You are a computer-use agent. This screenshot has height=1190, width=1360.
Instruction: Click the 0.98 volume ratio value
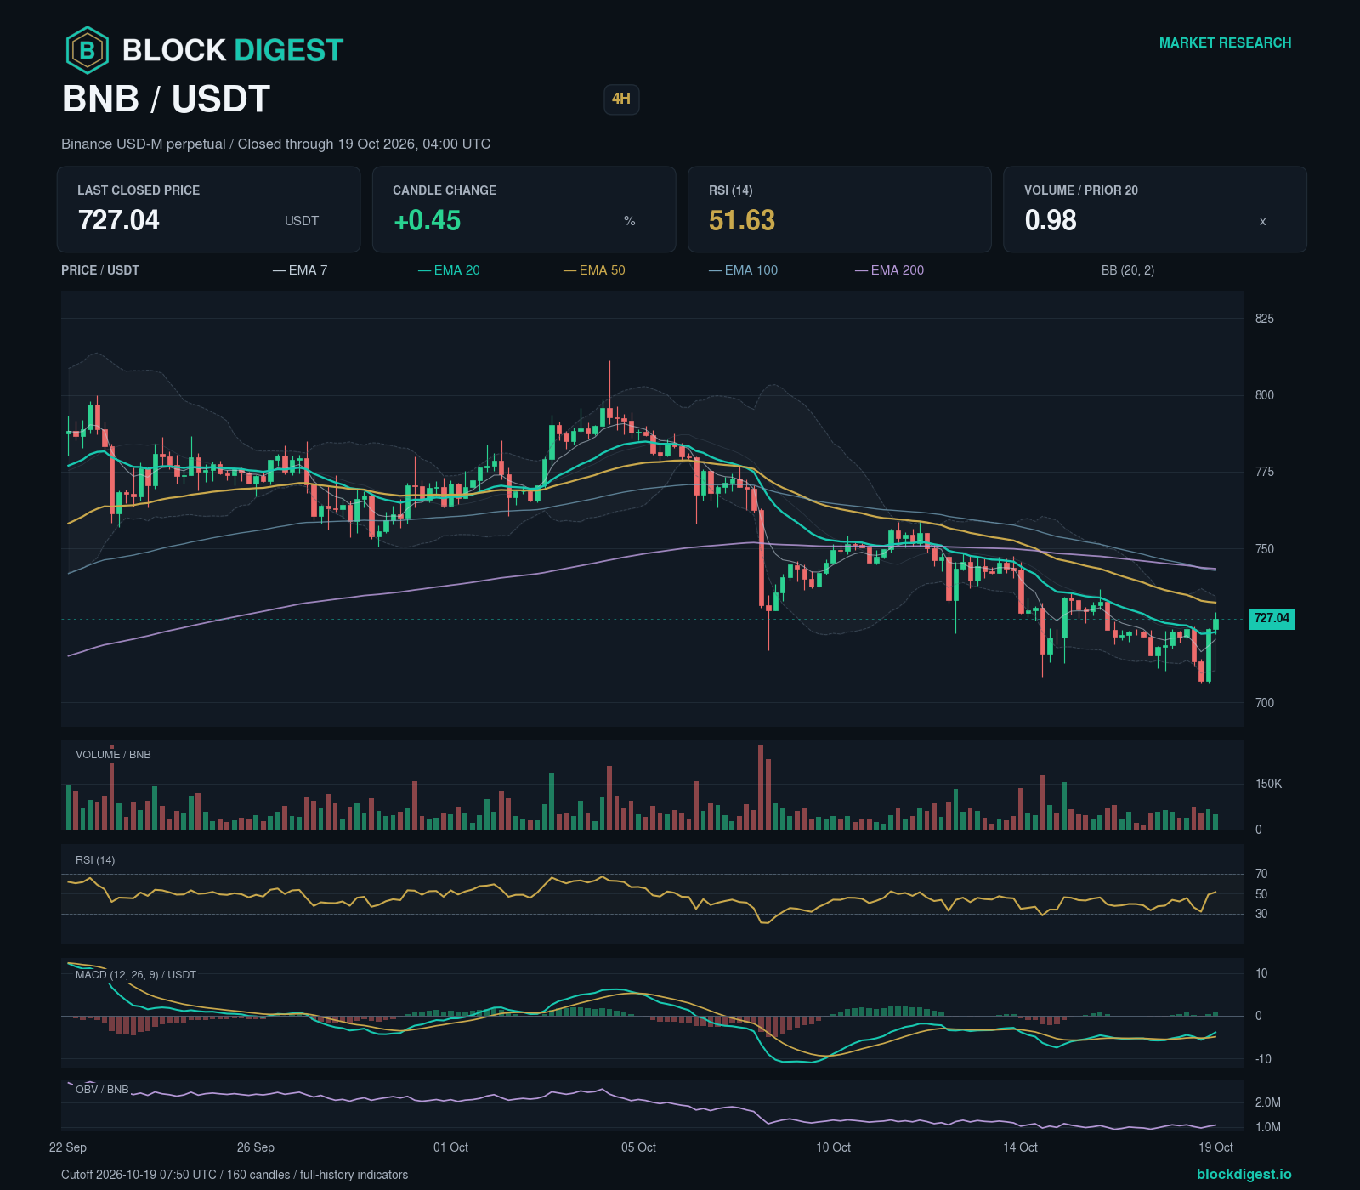click(1051, 220)
